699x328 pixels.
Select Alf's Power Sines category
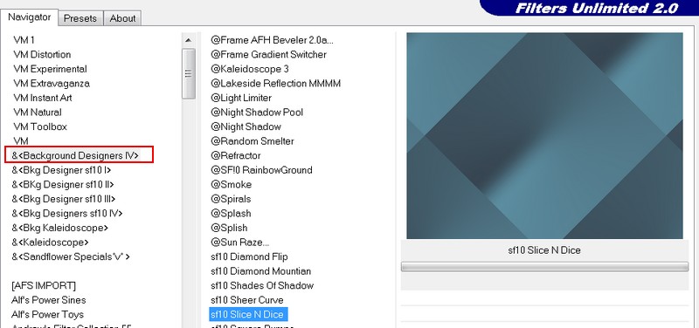[x=49, y=300]
